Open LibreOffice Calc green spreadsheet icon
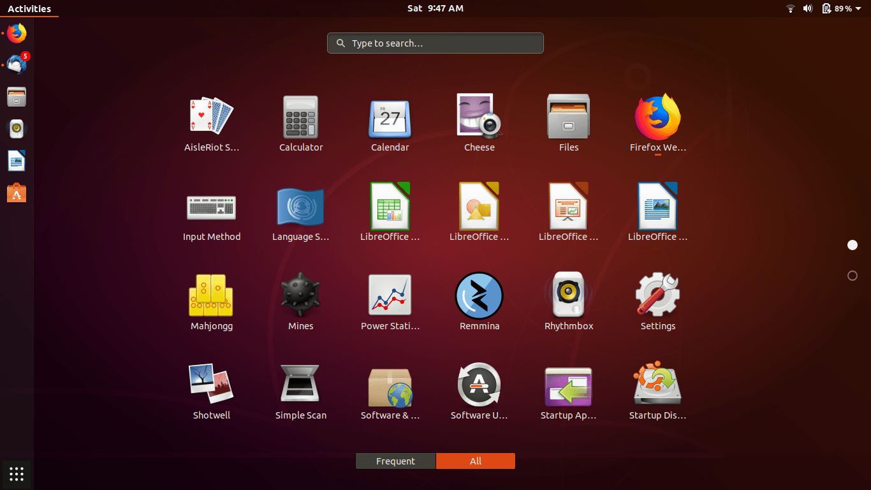 (390, 213)
